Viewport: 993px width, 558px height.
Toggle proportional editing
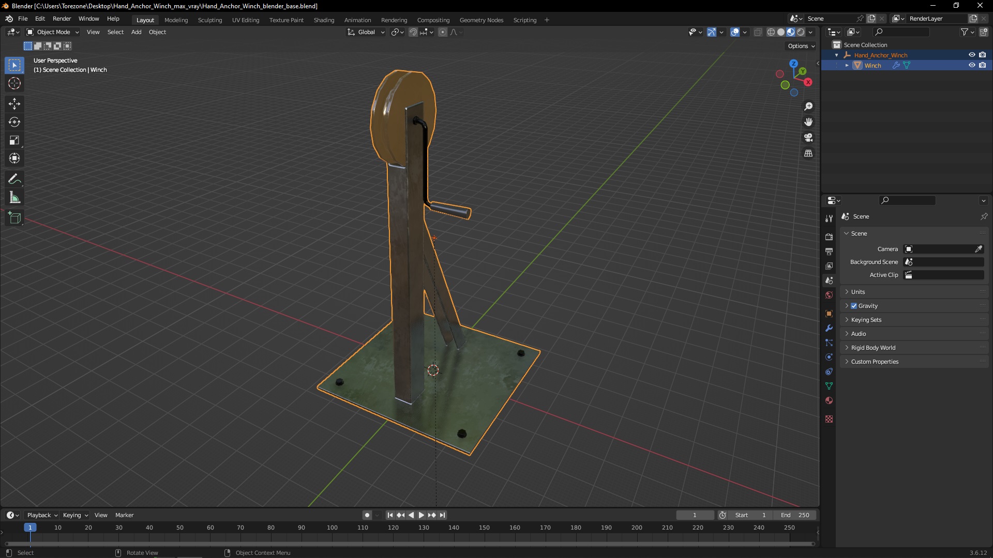pyautogui.click(x=443, y=32)
